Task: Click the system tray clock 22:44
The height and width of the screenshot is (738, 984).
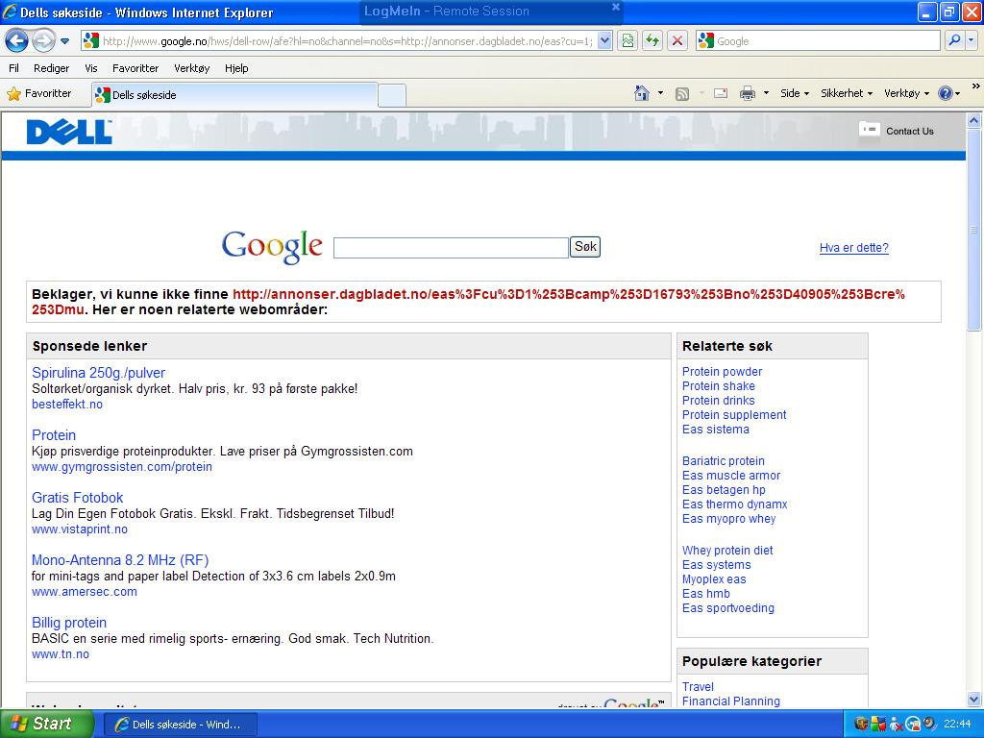Action: tap(957, 725)
